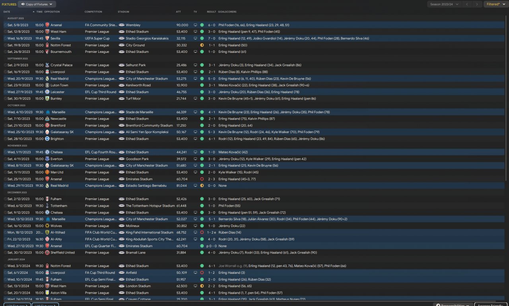Click the vertical scrollbar of the fixtures list

506,97
